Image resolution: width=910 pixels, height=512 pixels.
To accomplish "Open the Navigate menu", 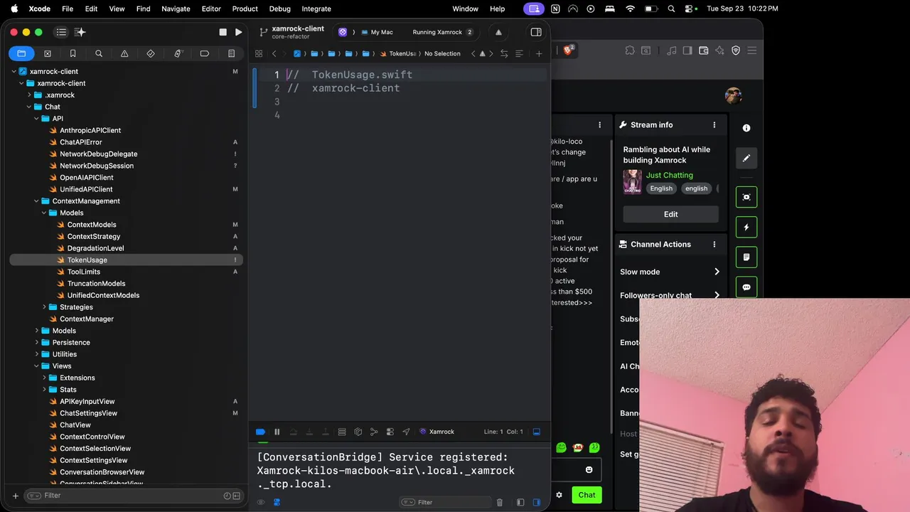I will [176, 9].
